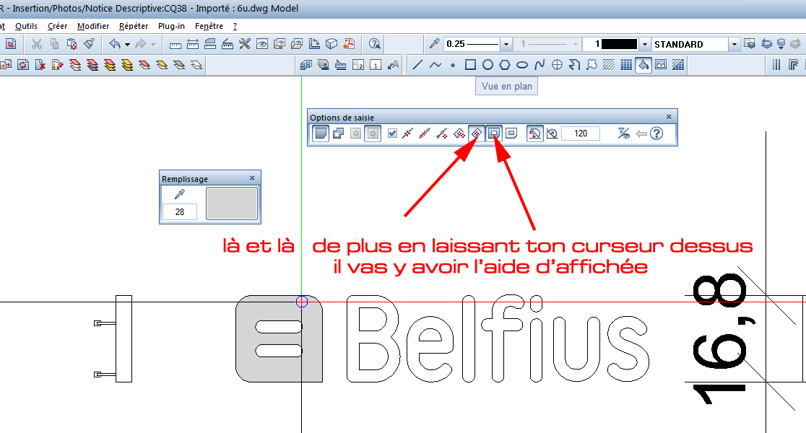
Task: Toggle the arc polygonization angle button
Action: tap(535, 134)
